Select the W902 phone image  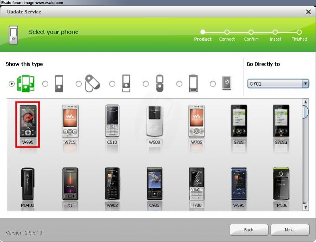[x=112, y=184]
